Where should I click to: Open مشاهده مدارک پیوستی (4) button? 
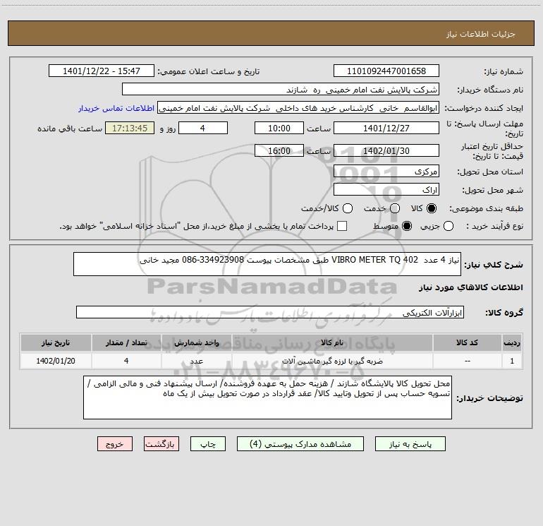(300, 444)
